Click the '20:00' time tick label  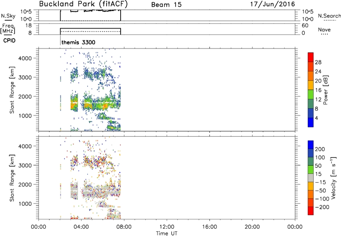click(x=252, y=227)
